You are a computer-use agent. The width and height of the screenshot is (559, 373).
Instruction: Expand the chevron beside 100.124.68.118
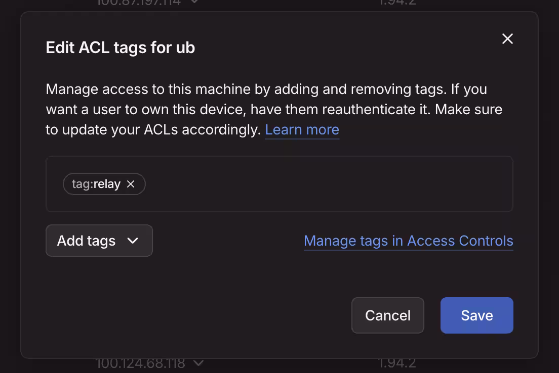(x=198, y=363)
